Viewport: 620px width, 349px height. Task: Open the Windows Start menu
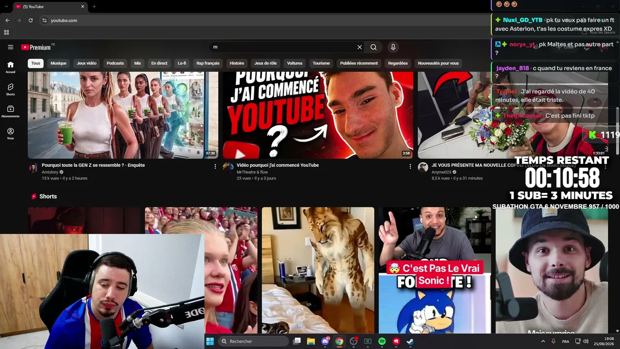pyautogui.click(x=210, y=341)
